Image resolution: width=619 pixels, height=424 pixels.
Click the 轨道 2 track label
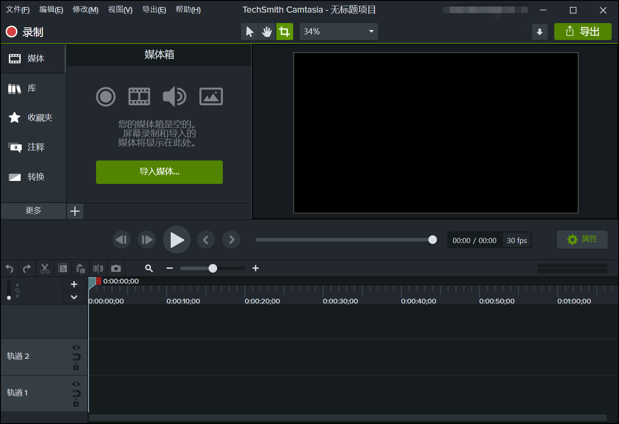[18, 356]
